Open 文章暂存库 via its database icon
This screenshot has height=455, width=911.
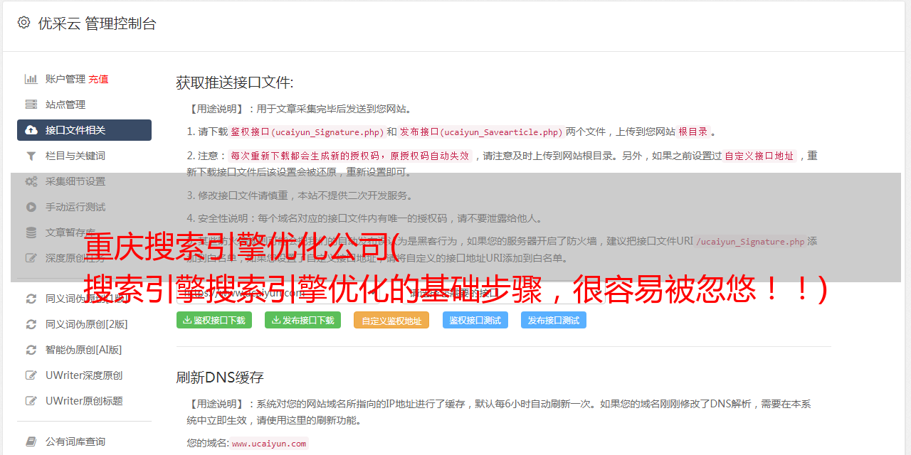pyautogui.click(x=31, y=232)
